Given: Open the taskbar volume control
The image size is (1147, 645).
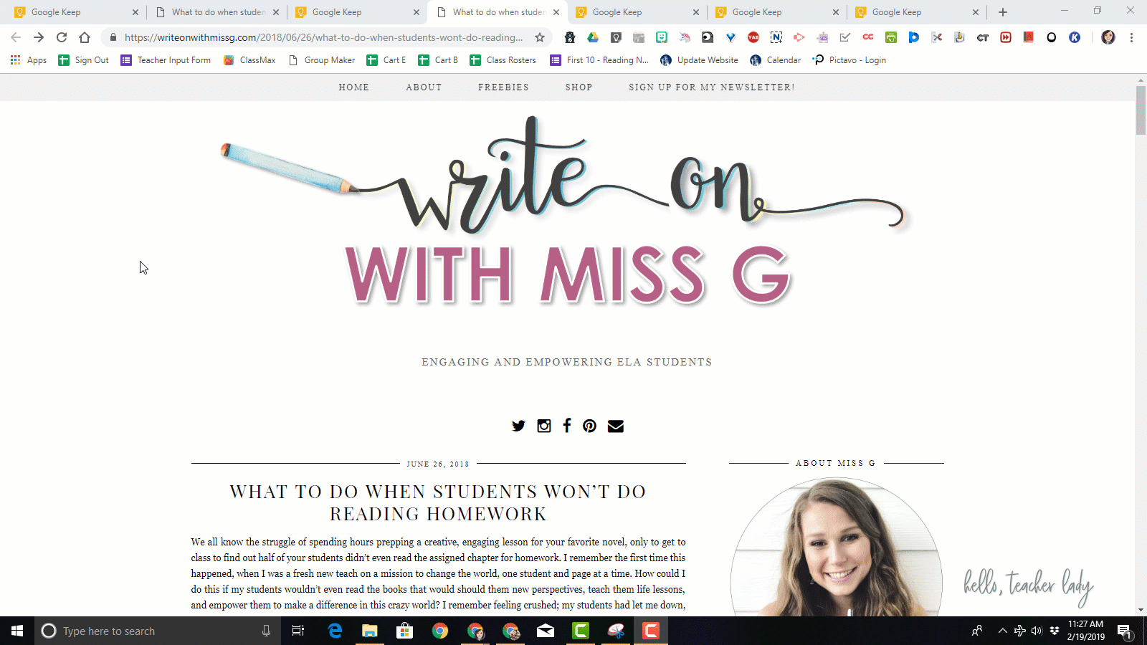Looking at the screenshot, I should point(1037,631).
